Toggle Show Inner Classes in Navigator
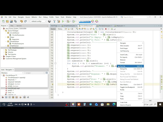Image resolution: width=163 pixels, height=122 pixels. (17, 97)
